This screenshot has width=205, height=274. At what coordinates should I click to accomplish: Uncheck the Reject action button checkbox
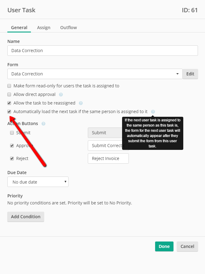(12, 158)
